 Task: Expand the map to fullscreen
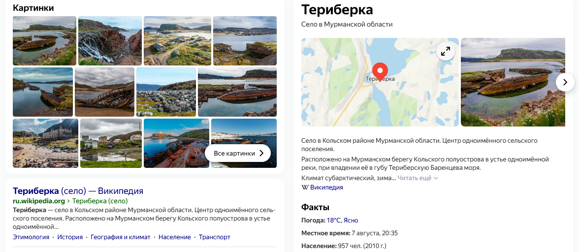point(446,51)
